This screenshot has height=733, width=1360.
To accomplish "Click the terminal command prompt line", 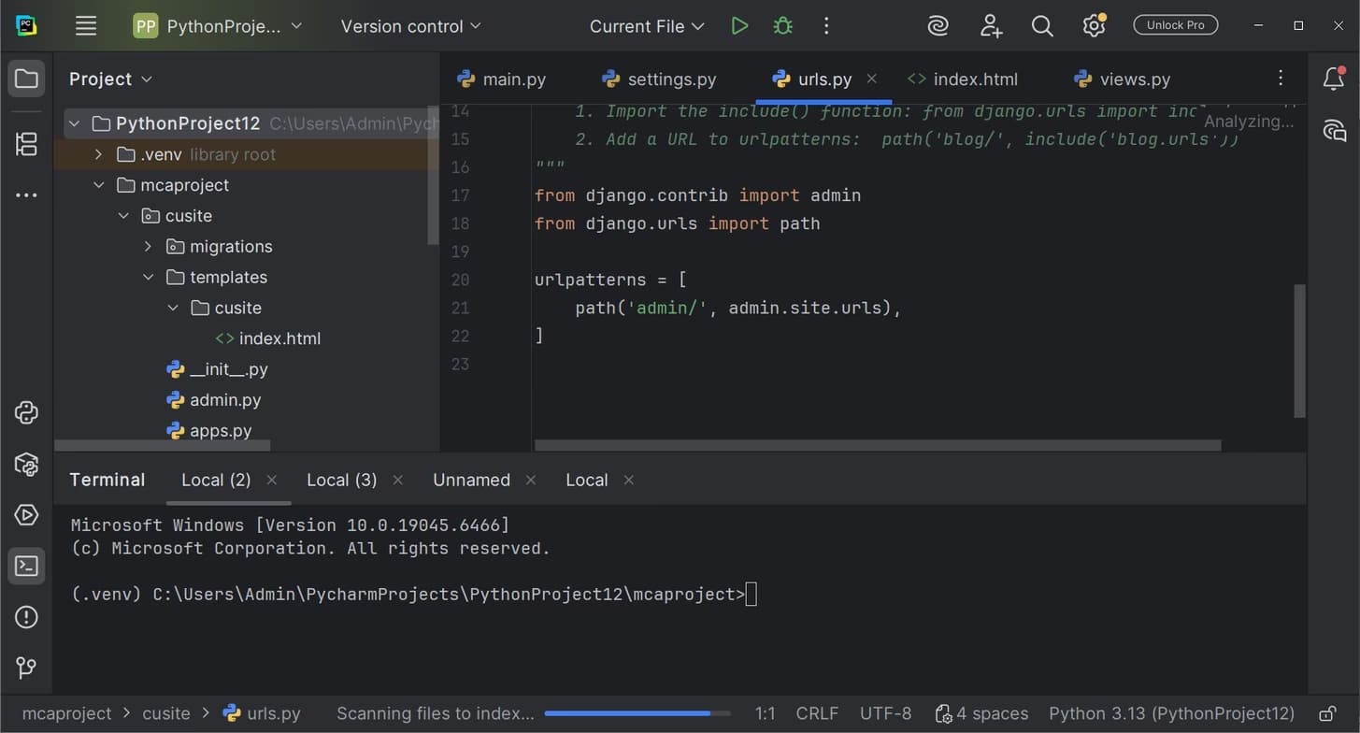I will tap(411, 594).
